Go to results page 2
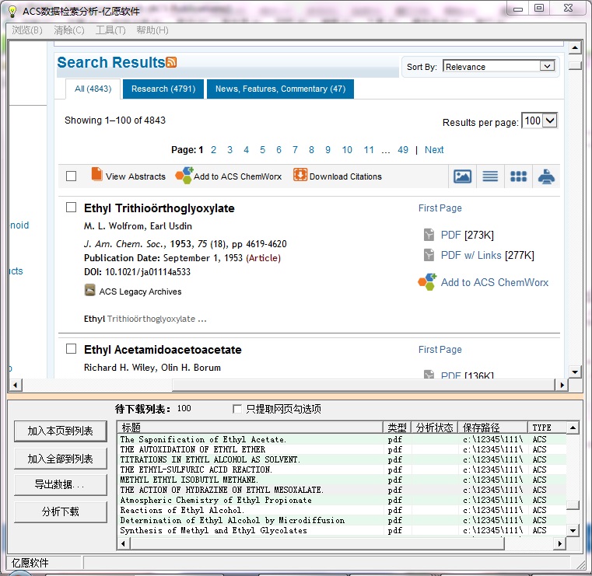Screen dimensions: 592x576 pyautogui.click(x=213, y=150)
